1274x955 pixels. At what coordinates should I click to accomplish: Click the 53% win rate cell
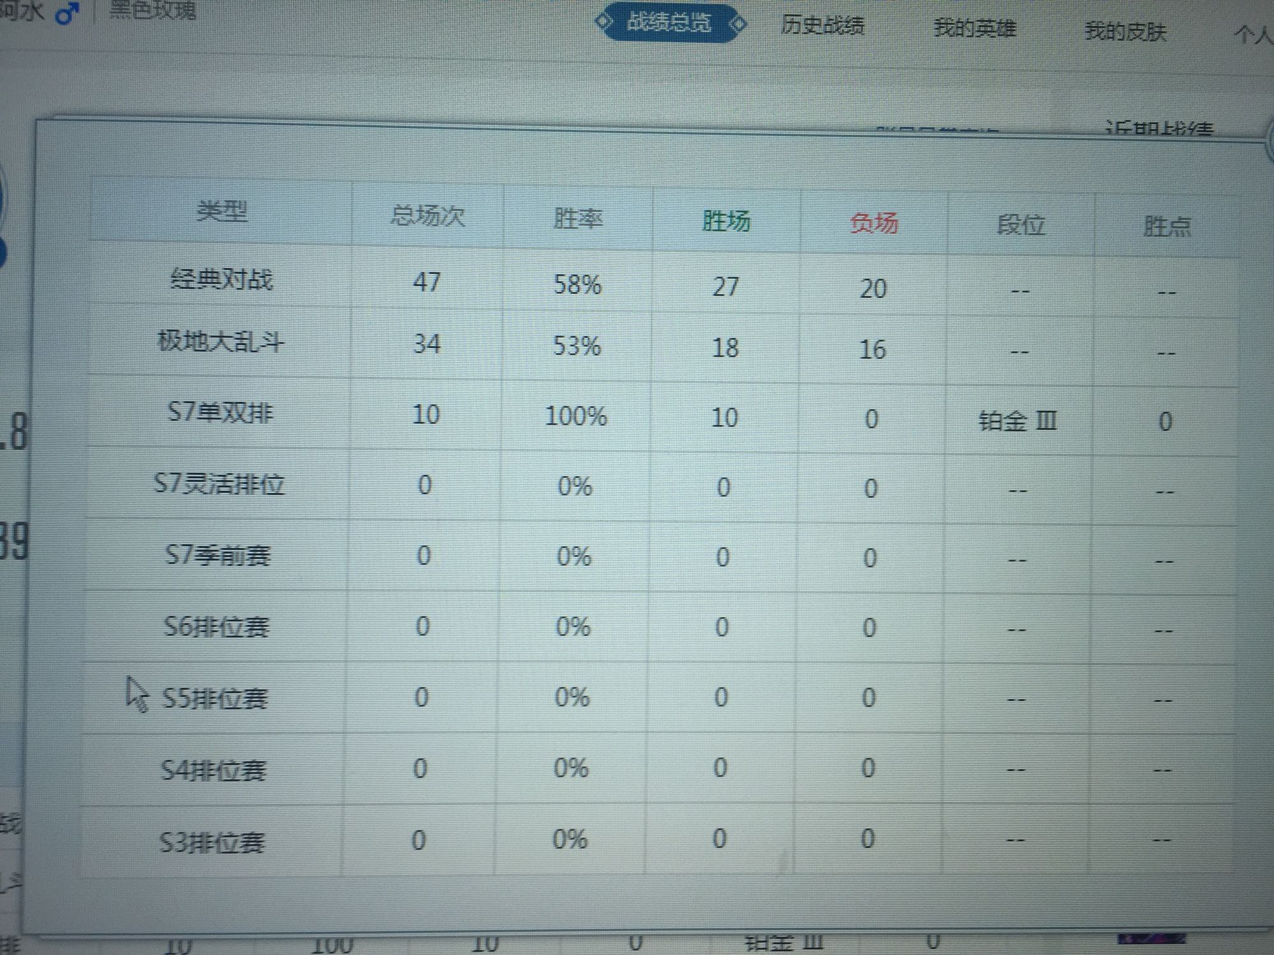[x=577, y=346]
